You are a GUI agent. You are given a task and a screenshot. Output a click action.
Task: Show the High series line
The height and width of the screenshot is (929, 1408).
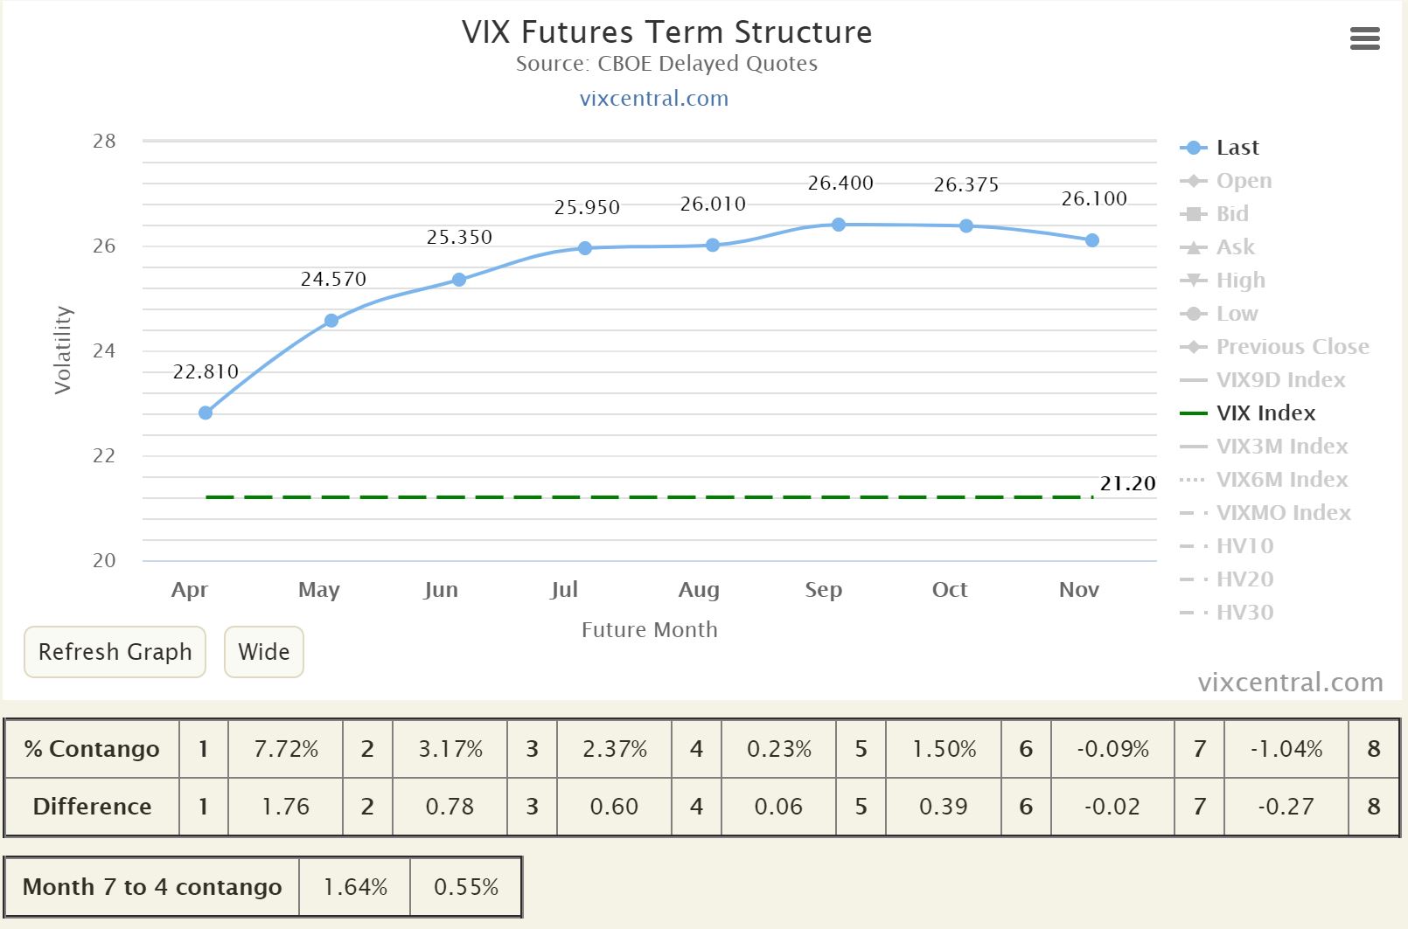click(x=1239, y=280)
